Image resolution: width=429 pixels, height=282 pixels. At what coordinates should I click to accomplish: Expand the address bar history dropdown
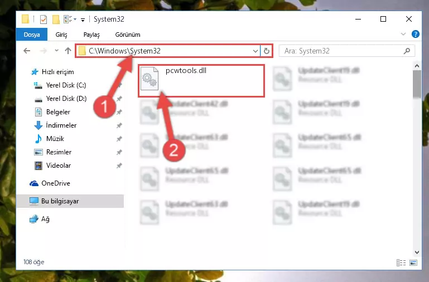256,51
